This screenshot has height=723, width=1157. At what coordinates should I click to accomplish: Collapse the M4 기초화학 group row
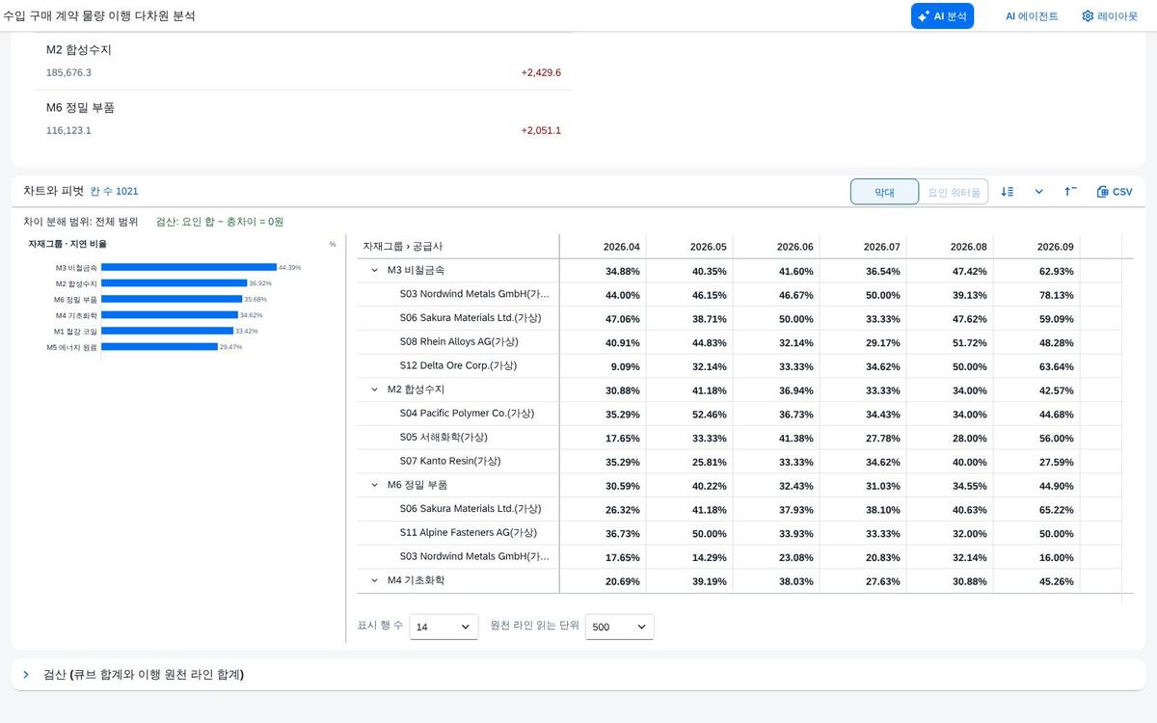coord(375,580)
